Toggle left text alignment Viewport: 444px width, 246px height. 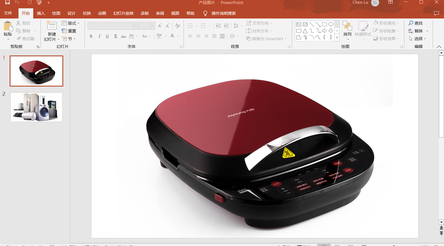(x=190, y=36)
